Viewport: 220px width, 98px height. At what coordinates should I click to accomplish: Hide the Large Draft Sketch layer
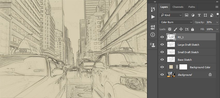pyautogui.click(x=162, y=44)
